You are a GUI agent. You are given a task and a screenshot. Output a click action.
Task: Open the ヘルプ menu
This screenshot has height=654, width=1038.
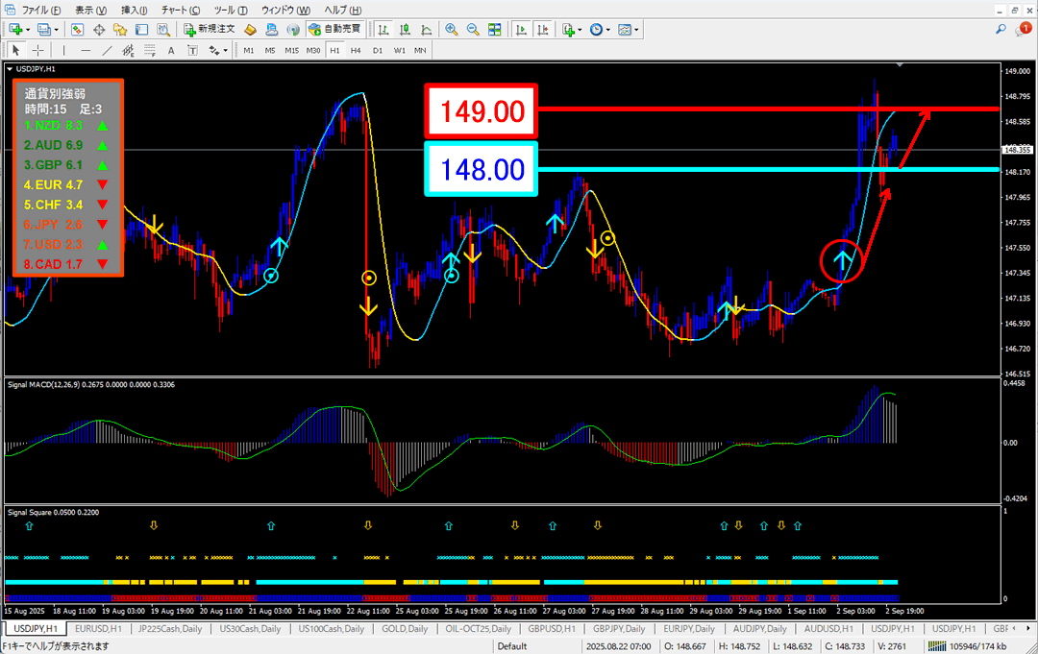tap(343, 10)
